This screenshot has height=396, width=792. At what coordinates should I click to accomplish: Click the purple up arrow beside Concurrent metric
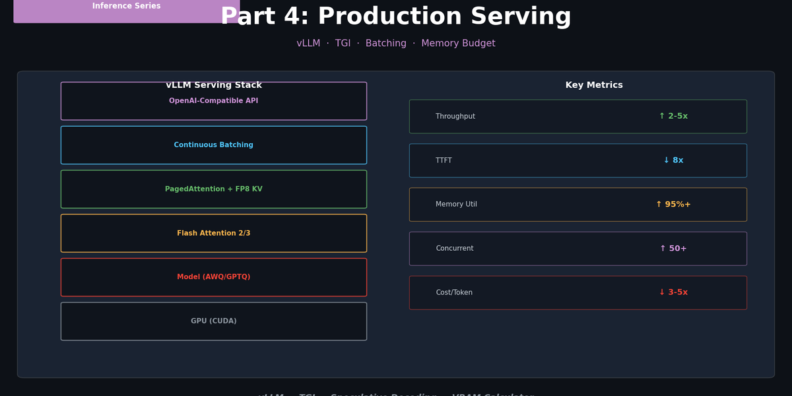click(662, 248)
